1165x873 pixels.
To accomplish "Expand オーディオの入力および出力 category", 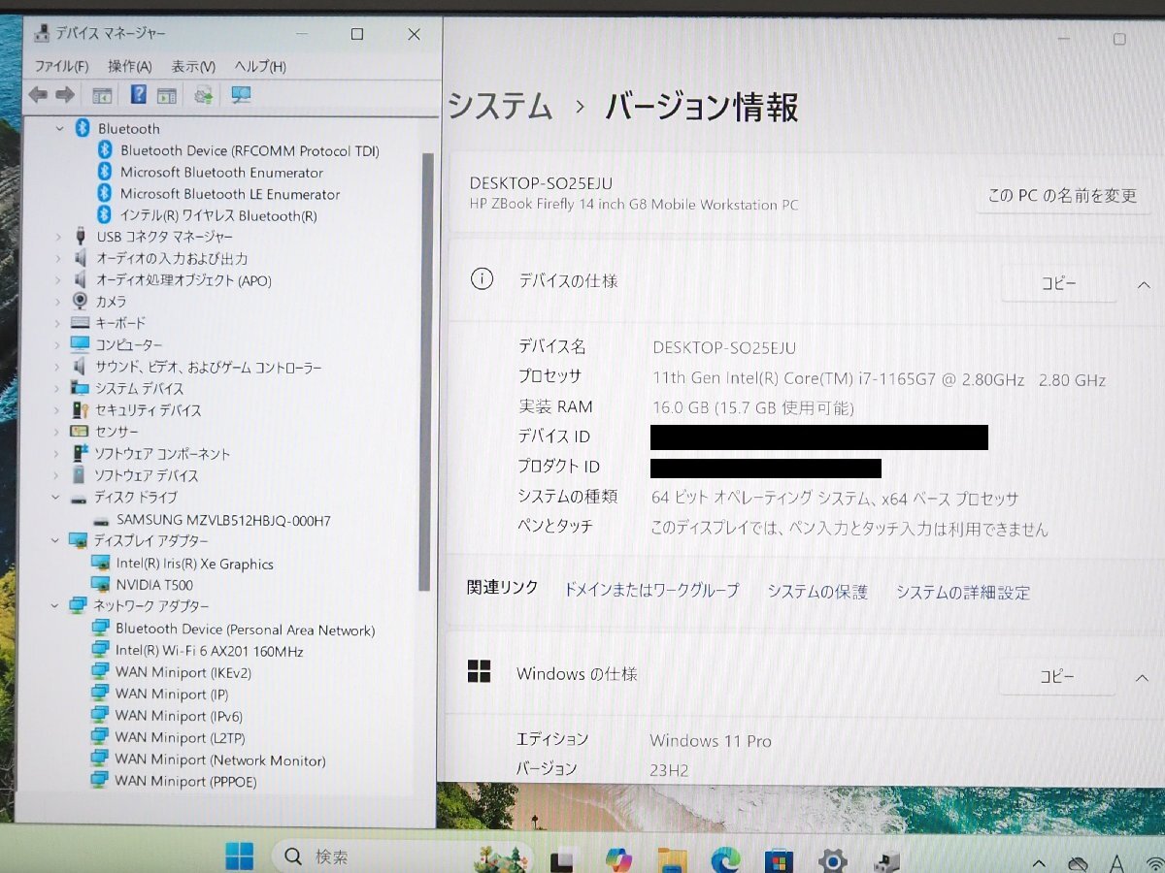I will [57, 259].
